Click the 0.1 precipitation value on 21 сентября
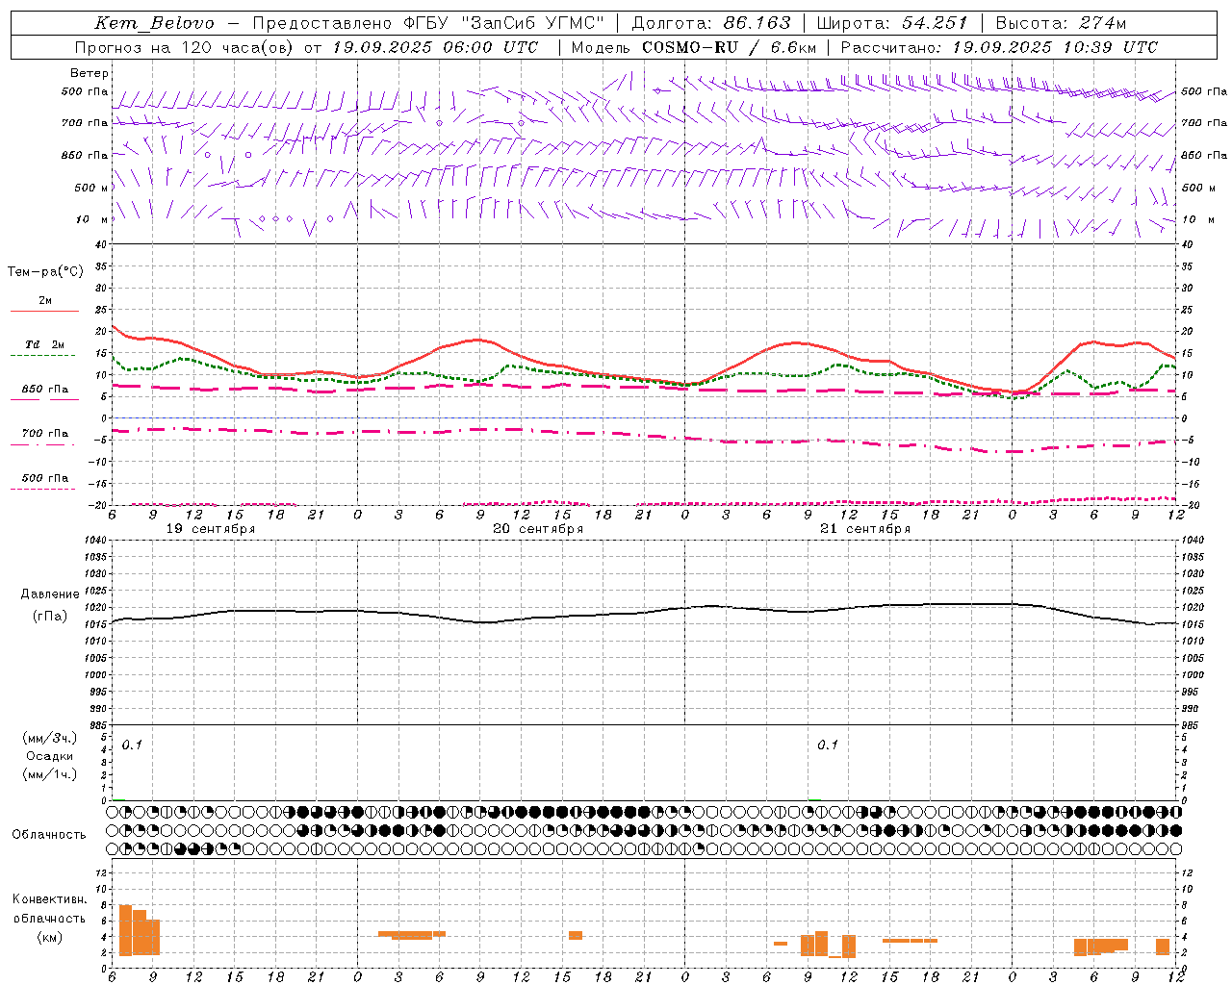 [x=828, y=745]
